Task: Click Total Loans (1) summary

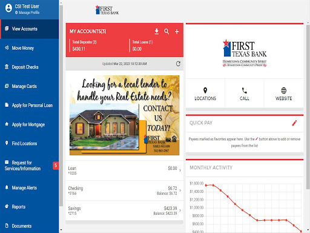Action: (x=142, y=46)
